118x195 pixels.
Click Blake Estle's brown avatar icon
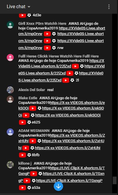[x=10, y=99]
